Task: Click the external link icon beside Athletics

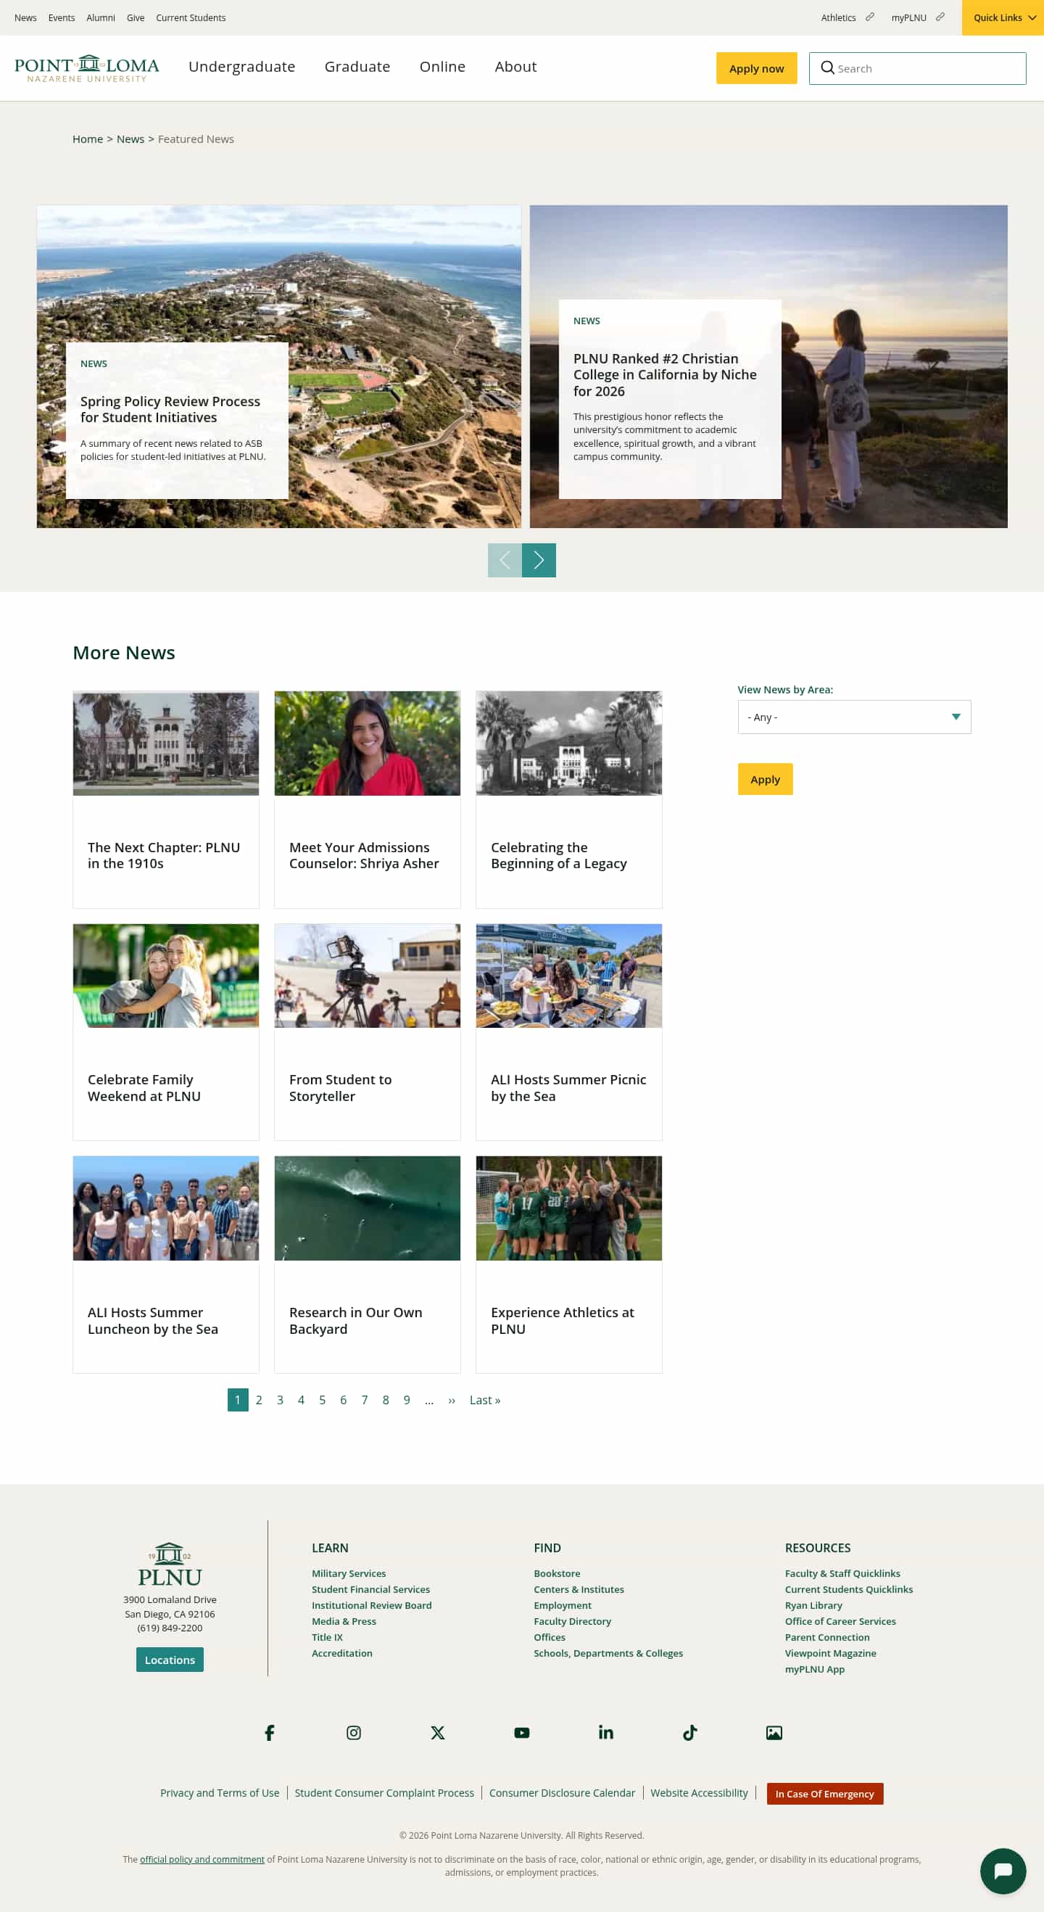Action: coord(869,17)
